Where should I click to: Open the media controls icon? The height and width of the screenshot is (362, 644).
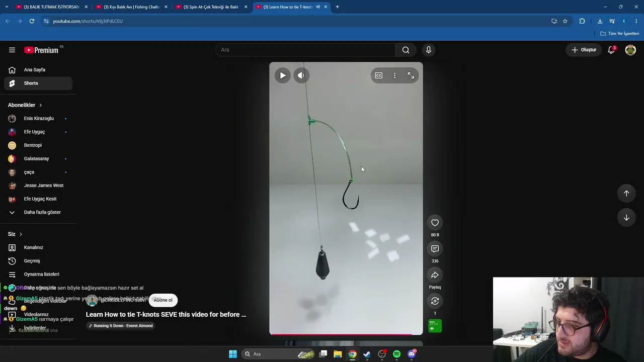(x=612, y=21)
